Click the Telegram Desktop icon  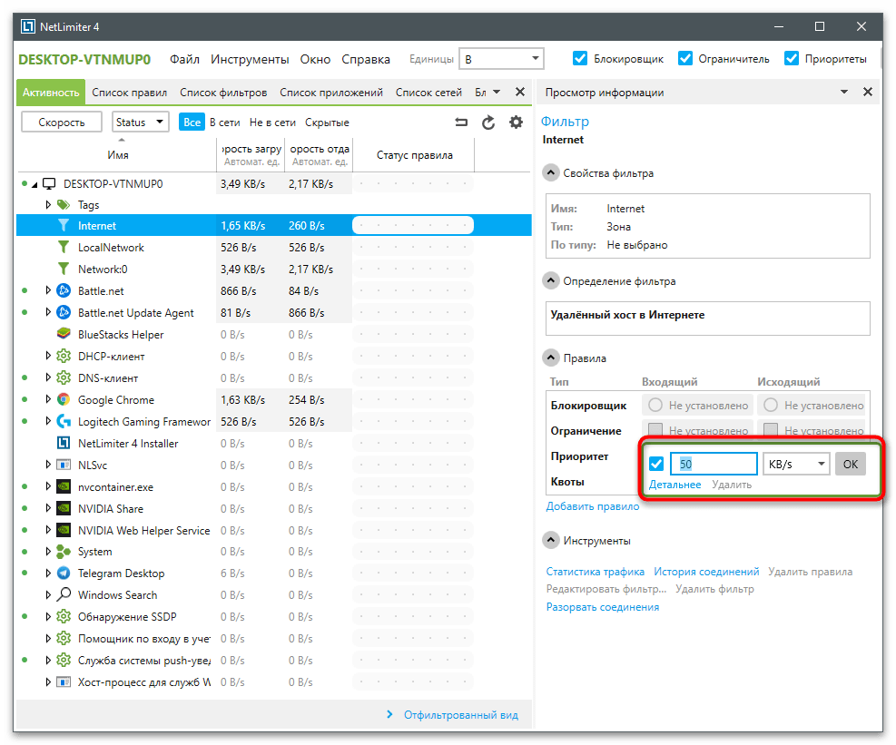pos(64,573)
